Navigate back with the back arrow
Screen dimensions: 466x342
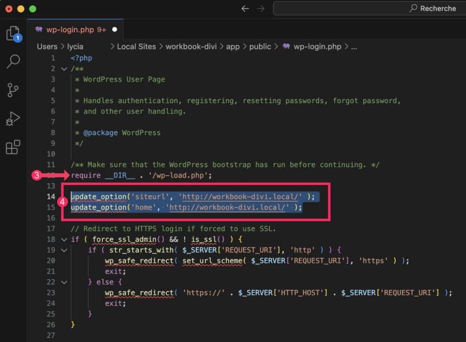245,8
